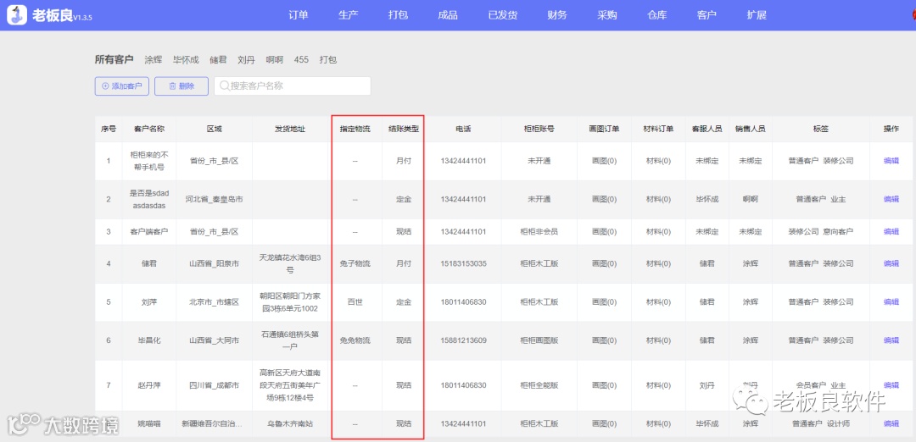Viewport: 916px width, 442px height.
Task: Click the 老板良 logo icon
Action: click(18, 15)
